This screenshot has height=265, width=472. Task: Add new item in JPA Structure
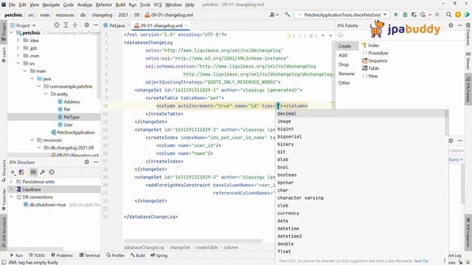pos(13,172)
